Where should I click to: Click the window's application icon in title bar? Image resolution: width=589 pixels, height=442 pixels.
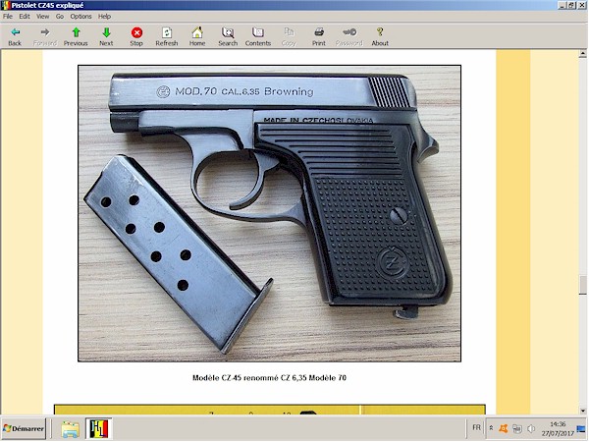pyautogui.click(x=5, y=5)
